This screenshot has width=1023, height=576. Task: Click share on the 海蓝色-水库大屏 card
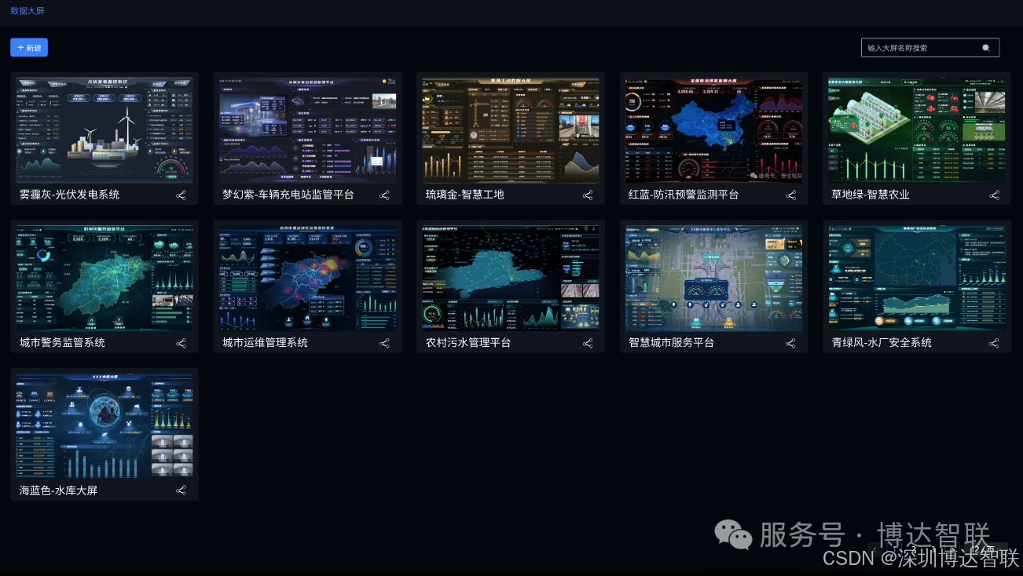pos(181,490)
